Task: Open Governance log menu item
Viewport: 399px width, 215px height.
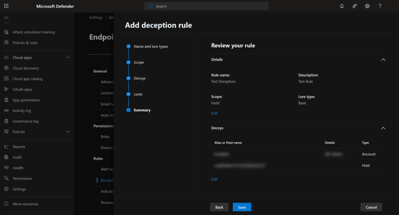Action: click(25, 121)
